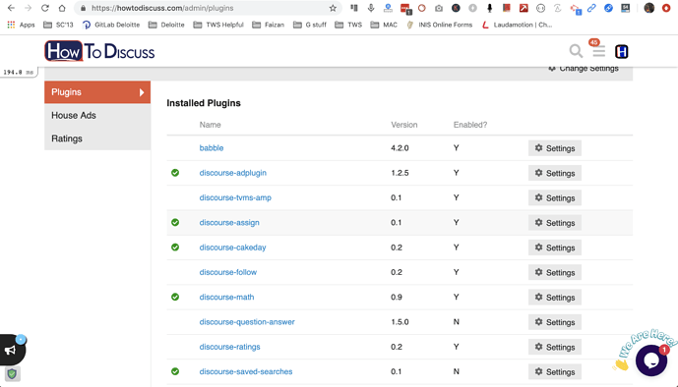Screen dimensions: 678x387
Task: Click the green check beside discourse-assign
Action: pos(175,222)
